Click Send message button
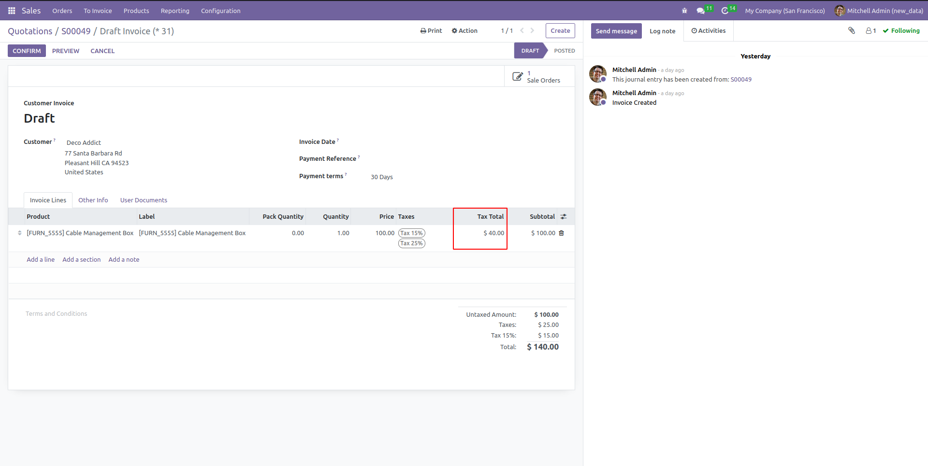928x466 pixels. tap(616, 31)
